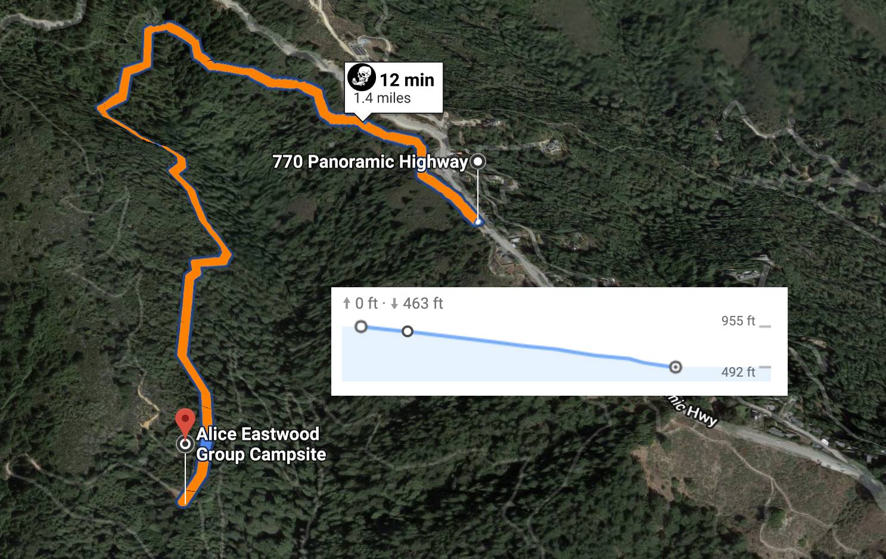Select the last elevation profile point
The image size is (886, 559).
(x=675, y=367)
